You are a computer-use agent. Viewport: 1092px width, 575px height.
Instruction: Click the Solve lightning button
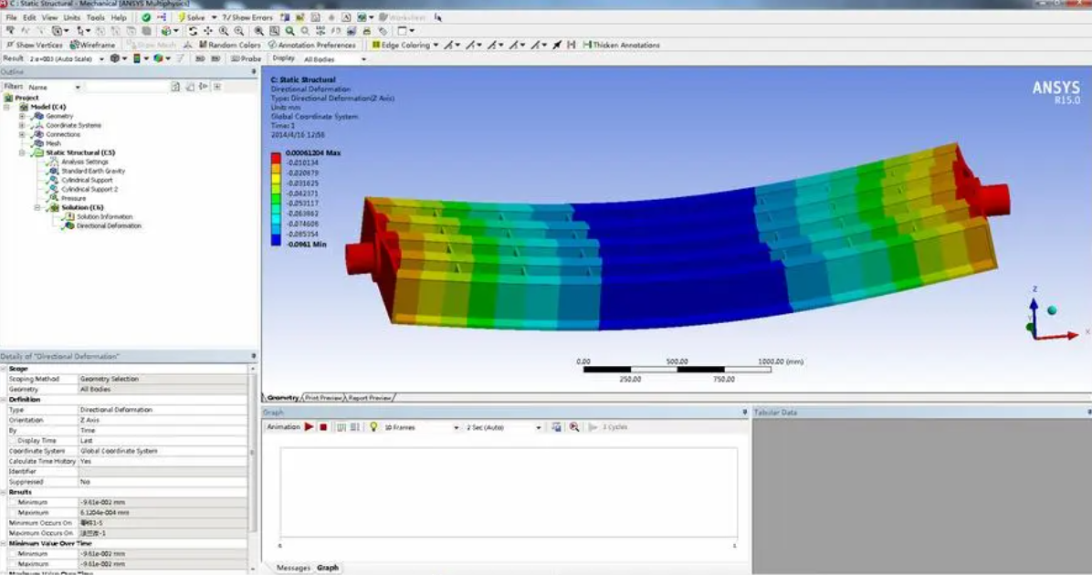tap(191, 16)
